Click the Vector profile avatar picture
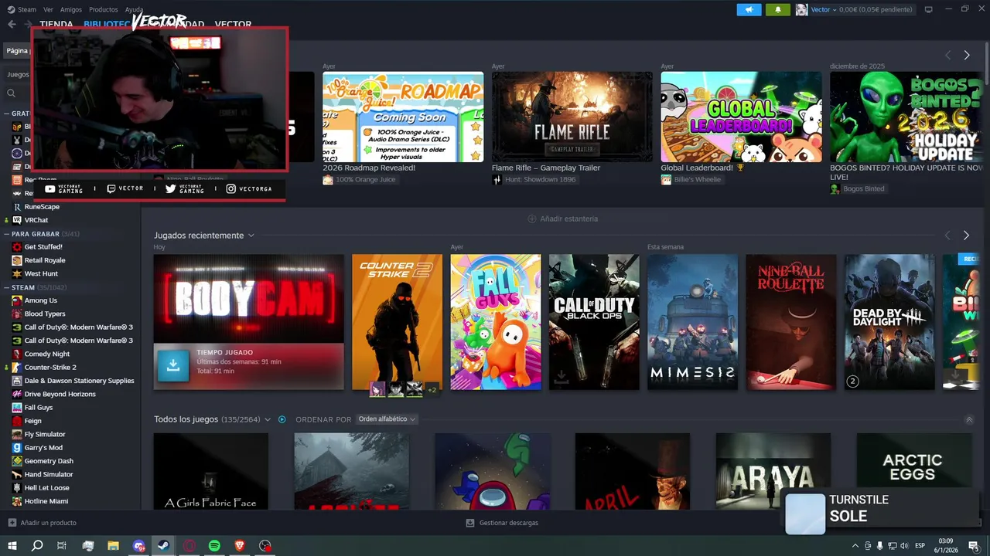This screenshot has width=990, height=556. 801,9
